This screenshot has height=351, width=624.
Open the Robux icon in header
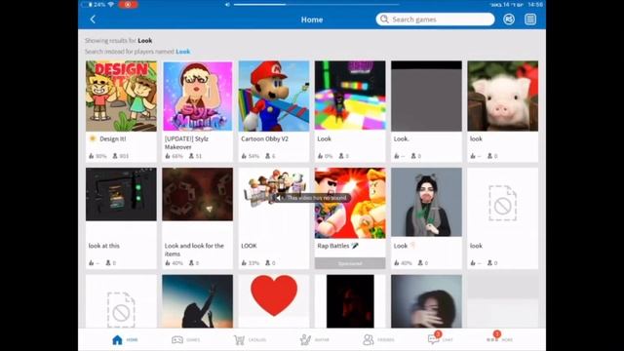(x=509, y=19)
